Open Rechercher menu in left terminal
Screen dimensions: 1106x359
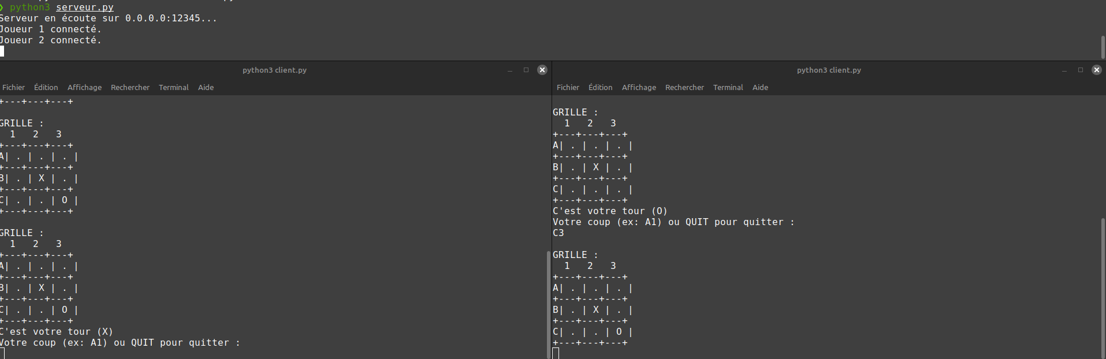click(130, 87)
